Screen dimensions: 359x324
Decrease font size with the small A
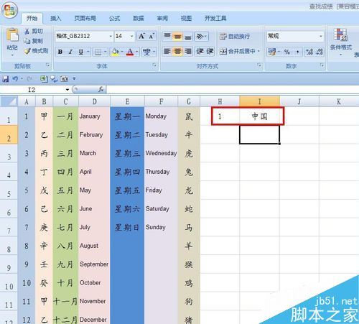[x=151, y=36]
